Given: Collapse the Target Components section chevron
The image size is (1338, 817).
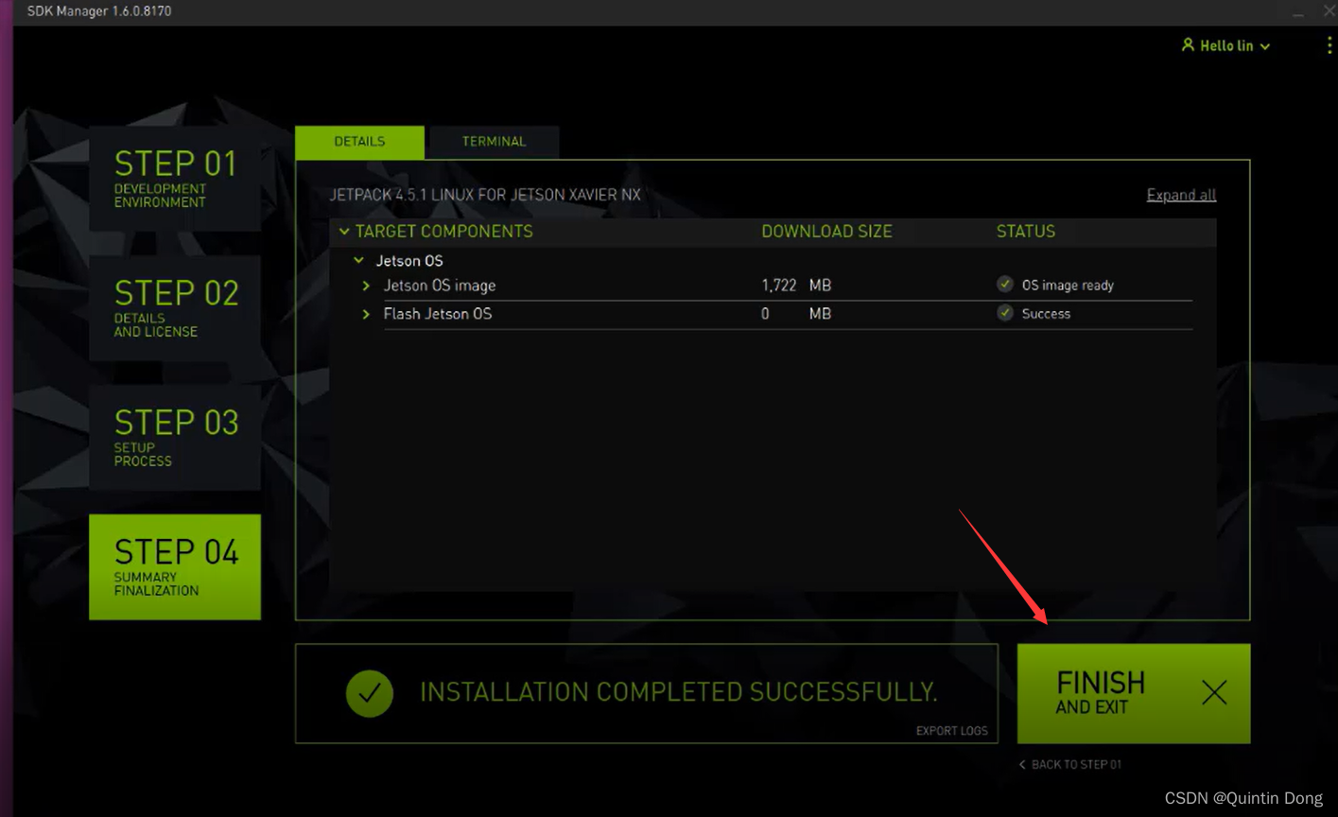Looking at the screenshot, I should pos(344,231).
